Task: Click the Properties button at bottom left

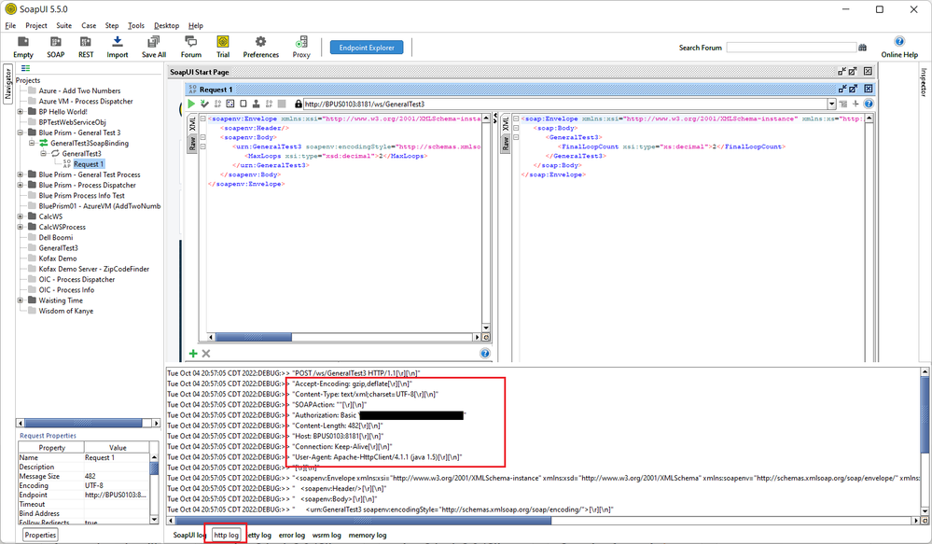Action: point(40,535)
